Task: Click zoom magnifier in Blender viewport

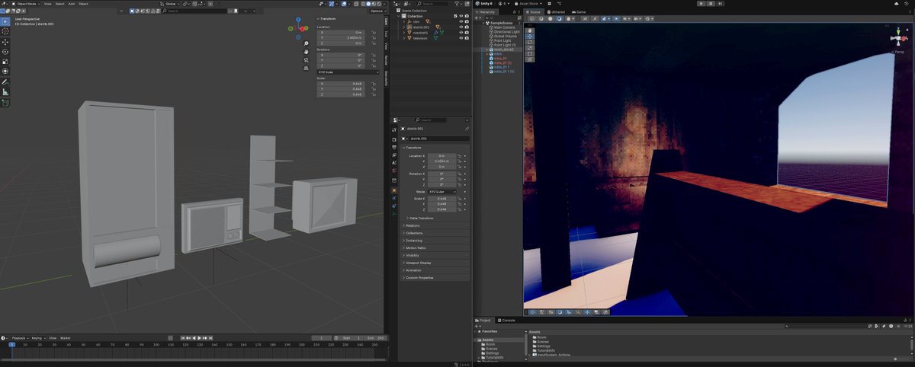Action: (x=307, y=43)
